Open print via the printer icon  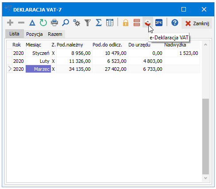(x=54, y=23)
